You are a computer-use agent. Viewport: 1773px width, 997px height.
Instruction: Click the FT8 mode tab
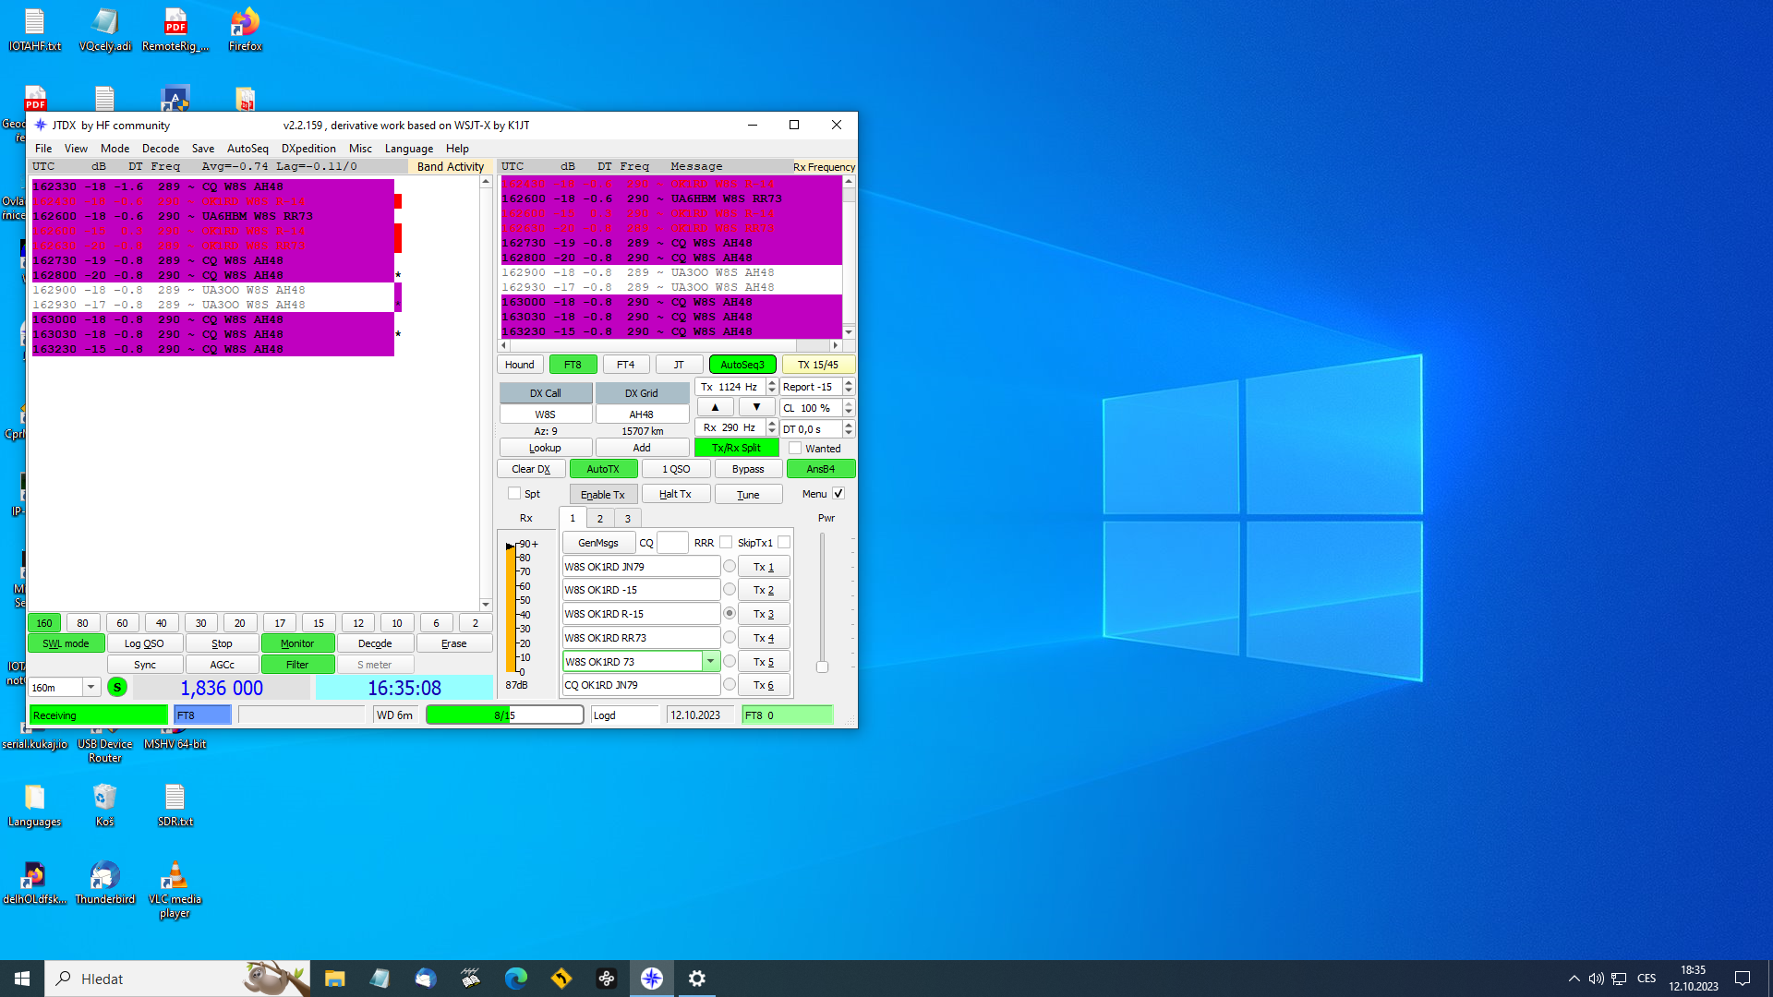571,364
